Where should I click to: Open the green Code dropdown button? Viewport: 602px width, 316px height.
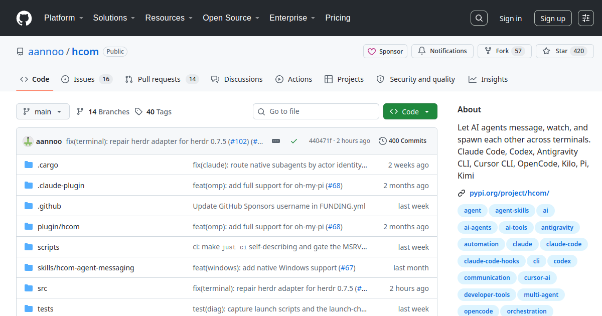pos(410,112)
